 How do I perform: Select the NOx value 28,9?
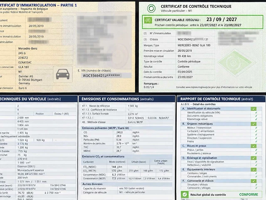click(119, 136)
